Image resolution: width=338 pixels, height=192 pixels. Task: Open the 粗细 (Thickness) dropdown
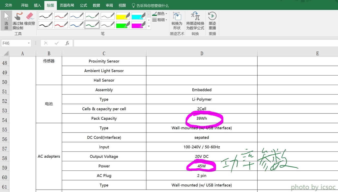[x=160, y=19]
